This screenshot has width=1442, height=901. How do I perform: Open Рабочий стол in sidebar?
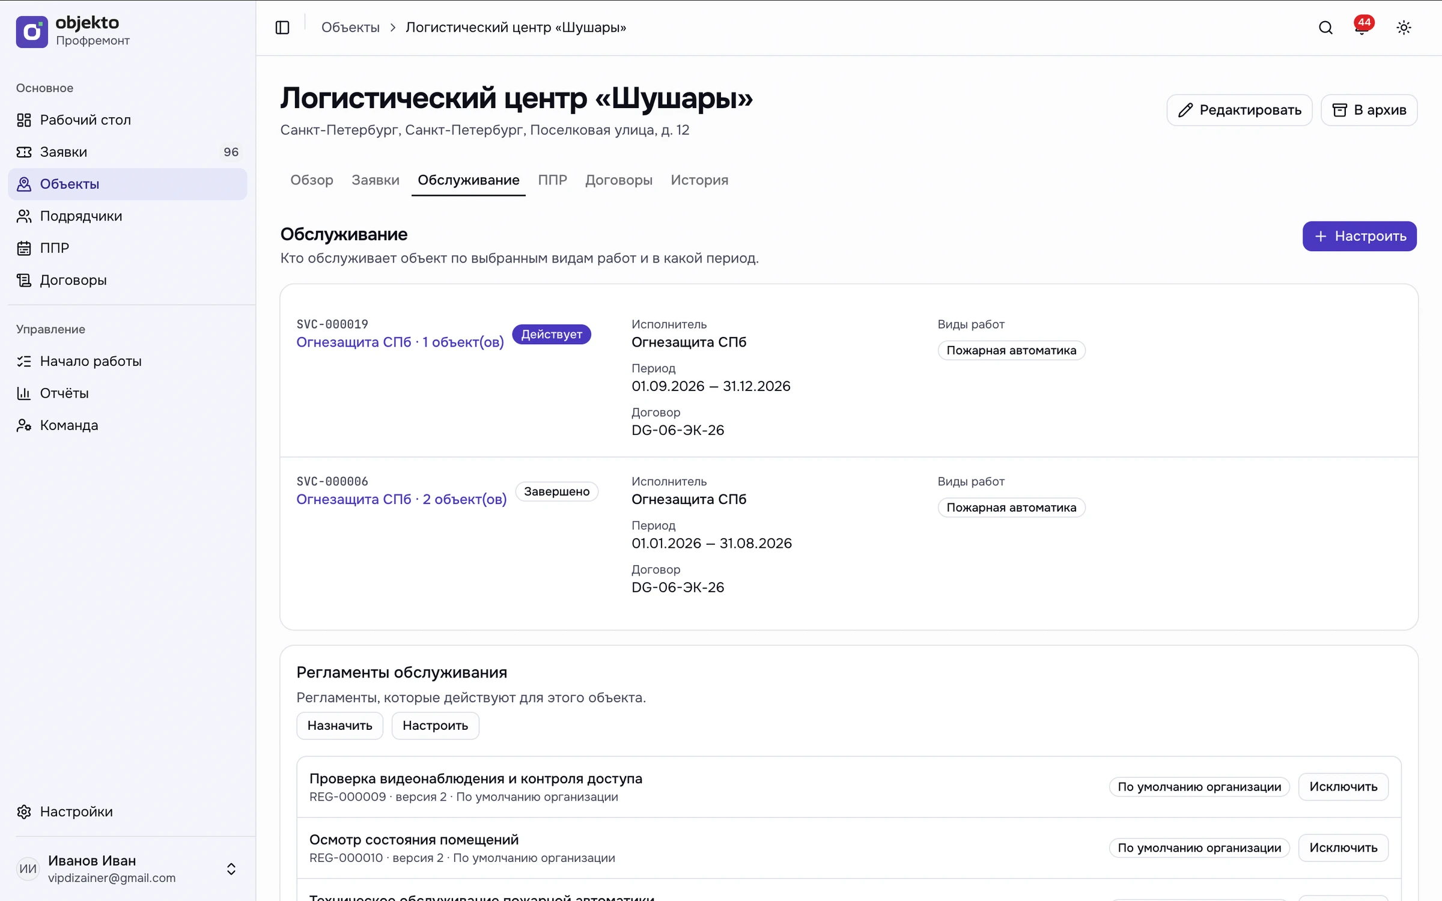pos(127,120)
